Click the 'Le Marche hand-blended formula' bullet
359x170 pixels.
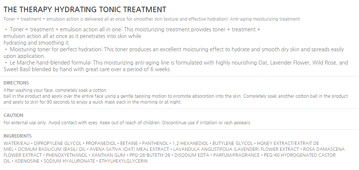pyautogui.click(x=176, y=63)
